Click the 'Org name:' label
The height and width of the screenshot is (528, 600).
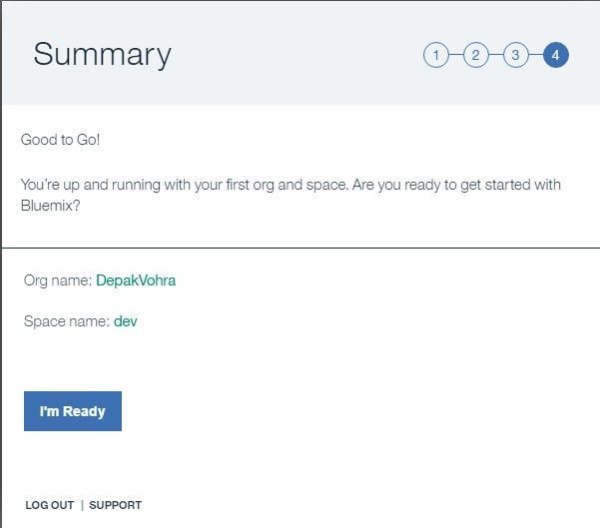[x=58, y=280]
